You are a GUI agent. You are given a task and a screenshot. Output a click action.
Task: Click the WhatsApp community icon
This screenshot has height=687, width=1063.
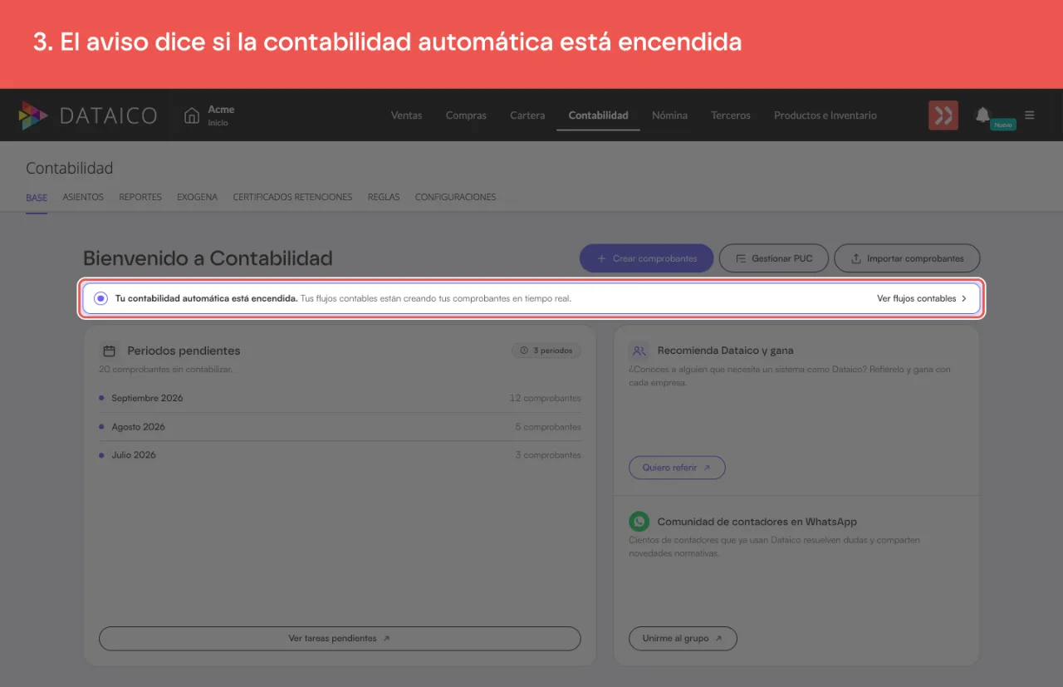tap(639, 521)
